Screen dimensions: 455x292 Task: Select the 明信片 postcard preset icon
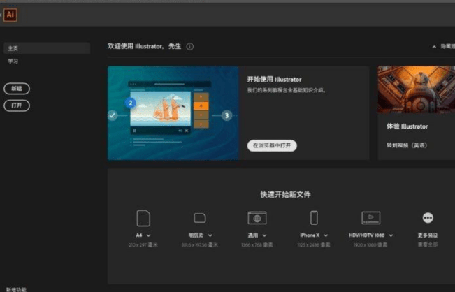pos(200,218)
